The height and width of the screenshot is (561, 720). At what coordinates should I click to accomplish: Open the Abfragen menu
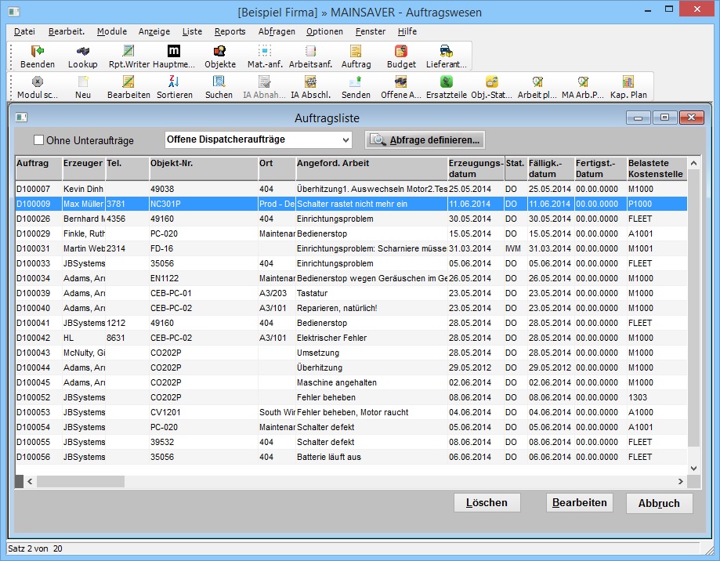coord(277,31)
